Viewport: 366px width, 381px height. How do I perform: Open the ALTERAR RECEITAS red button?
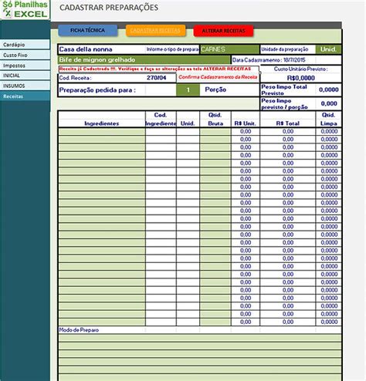pyautogui.click(x=223, y=31)
